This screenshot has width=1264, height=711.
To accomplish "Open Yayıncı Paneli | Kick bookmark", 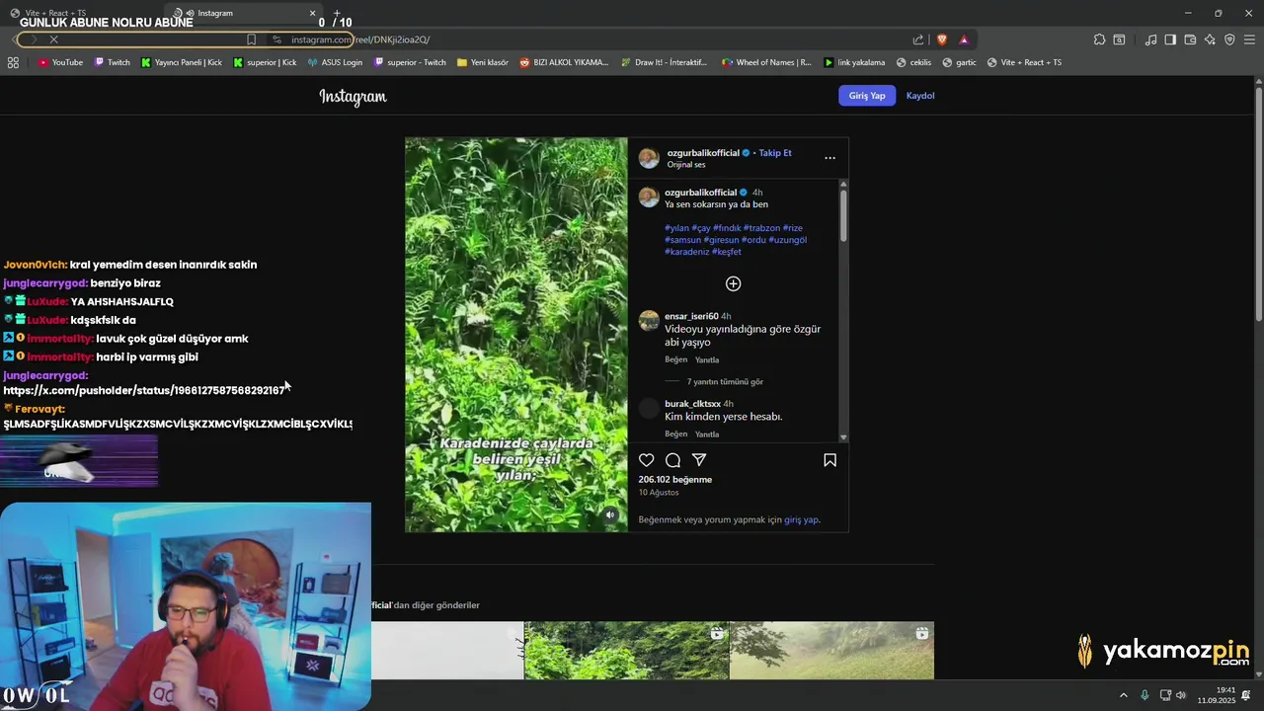I will point(182,62).
